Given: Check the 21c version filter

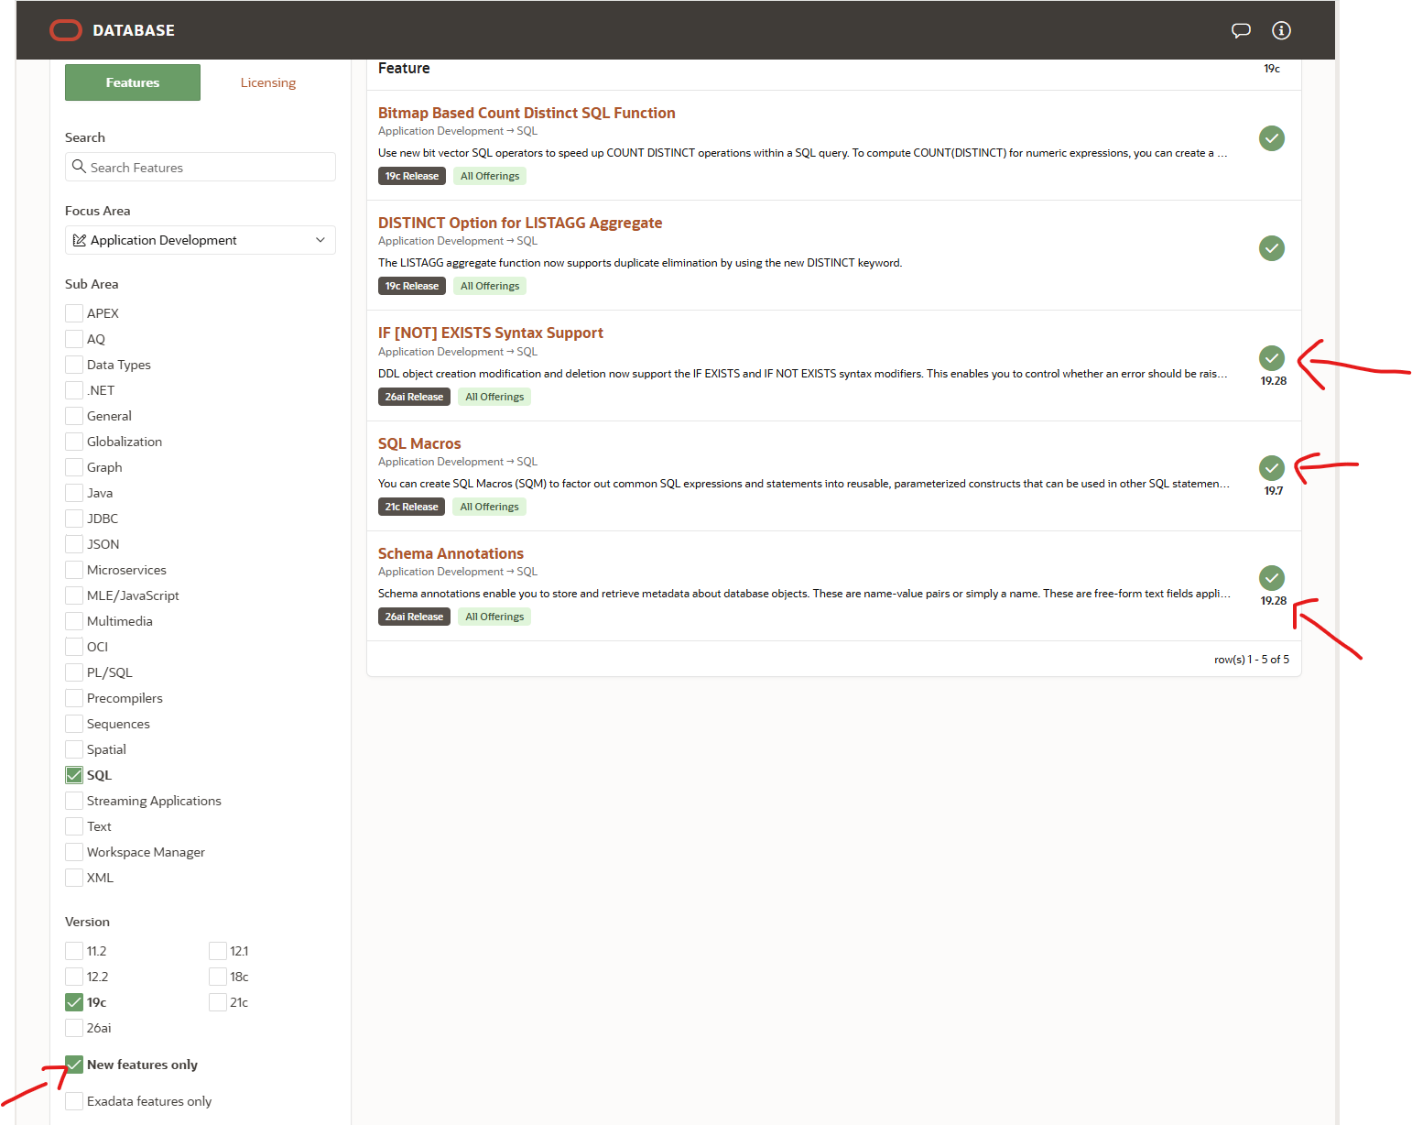Looking at the screenshot, I should click(217, 1002).
